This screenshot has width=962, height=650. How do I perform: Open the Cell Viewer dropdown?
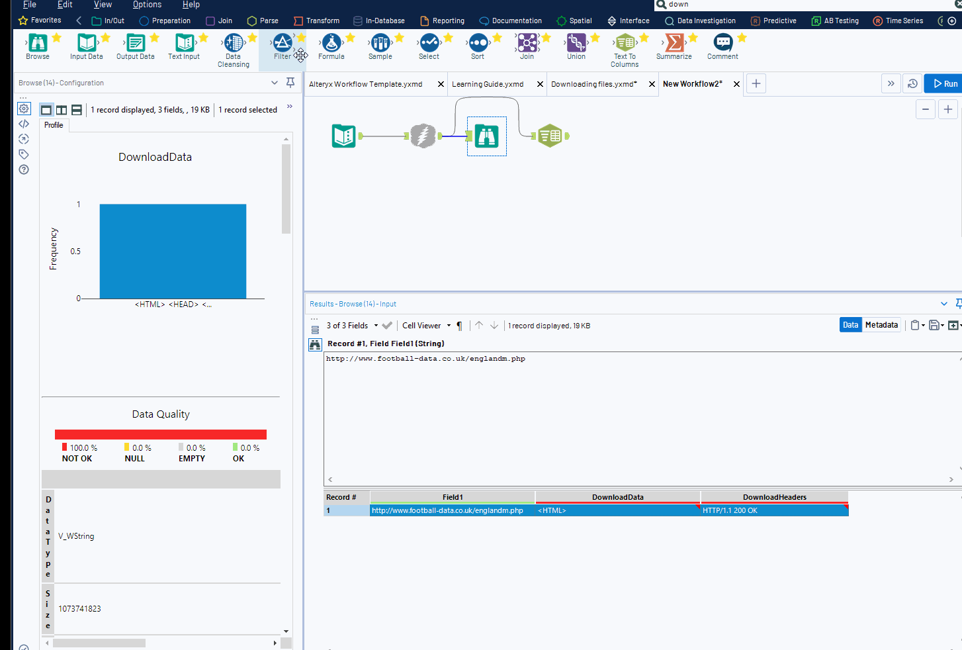click(x=427, y=326)
